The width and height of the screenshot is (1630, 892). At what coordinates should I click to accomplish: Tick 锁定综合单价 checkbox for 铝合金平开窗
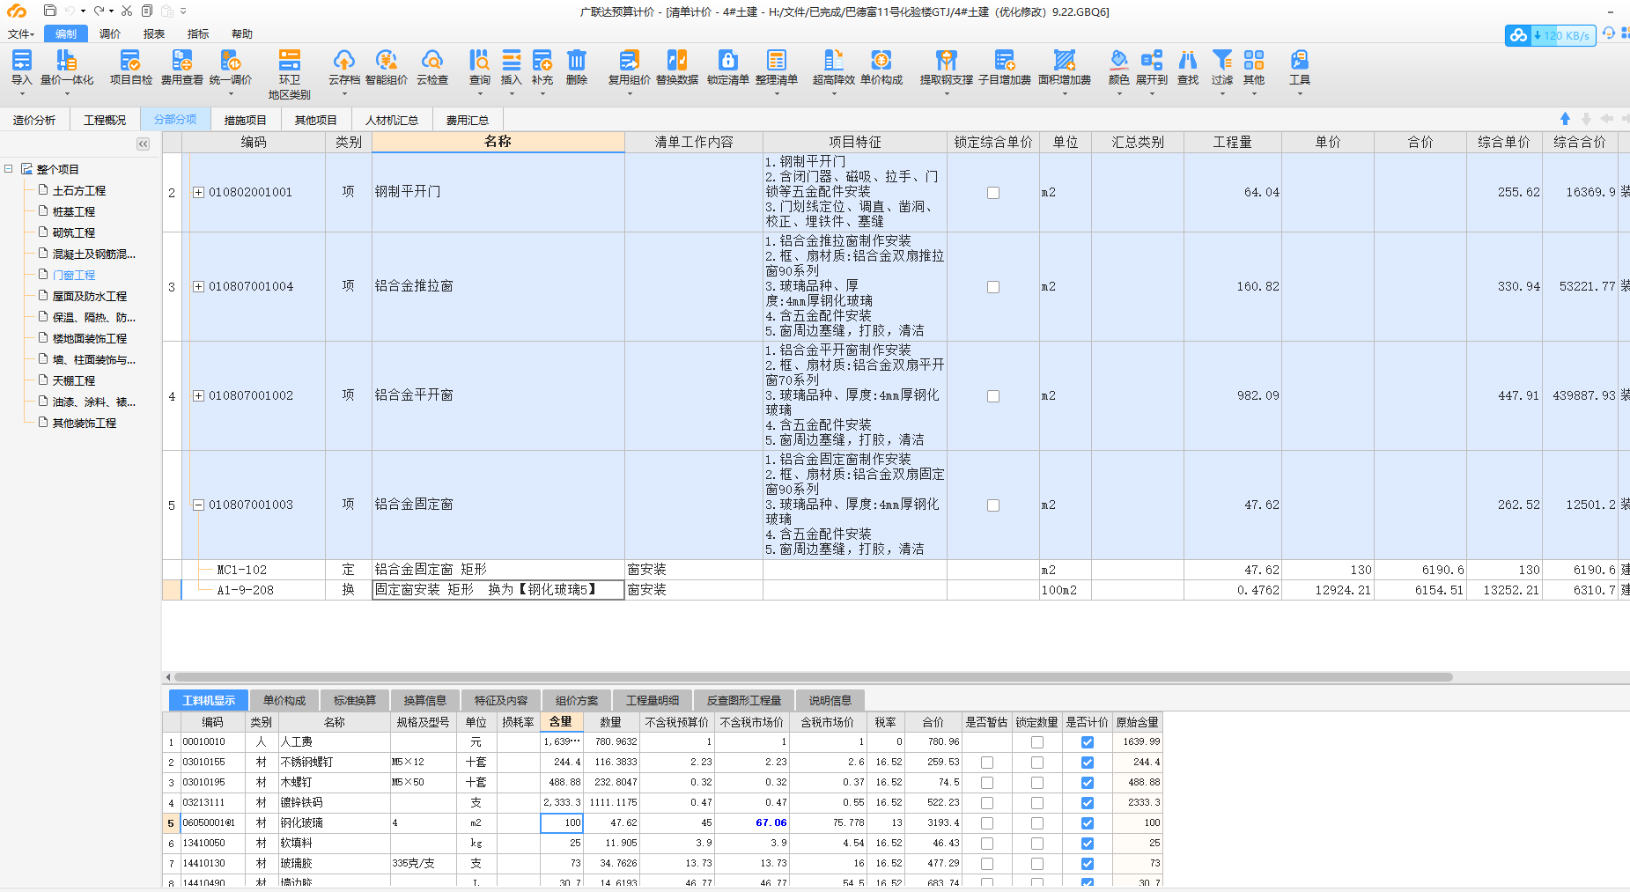click(993, 396)
